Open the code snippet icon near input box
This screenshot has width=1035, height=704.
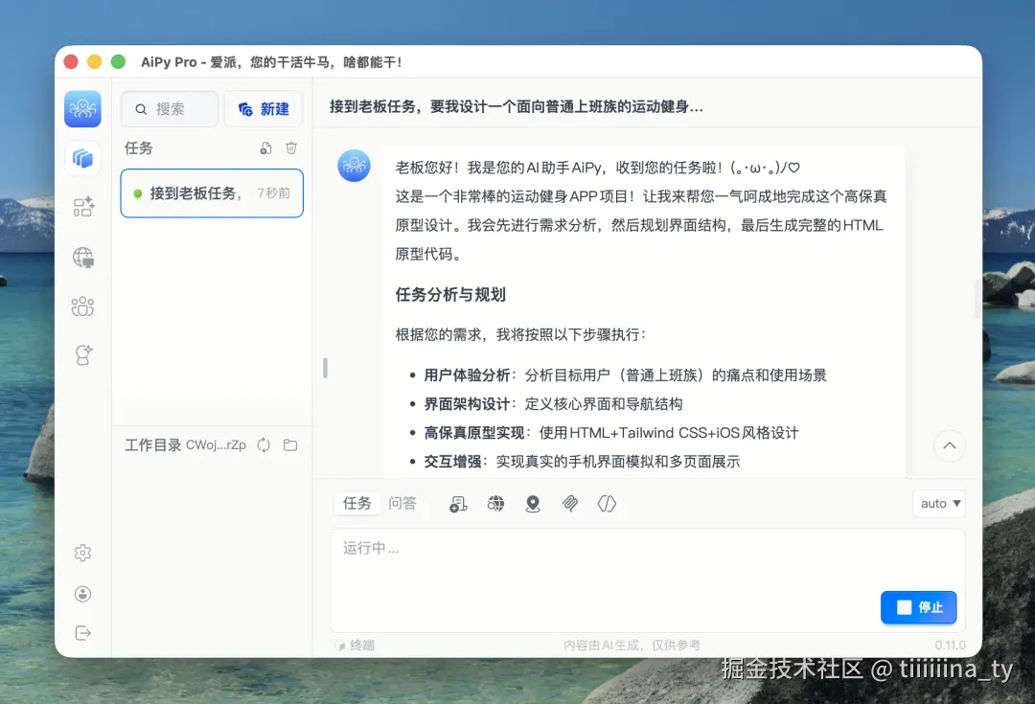click(607, 504)
